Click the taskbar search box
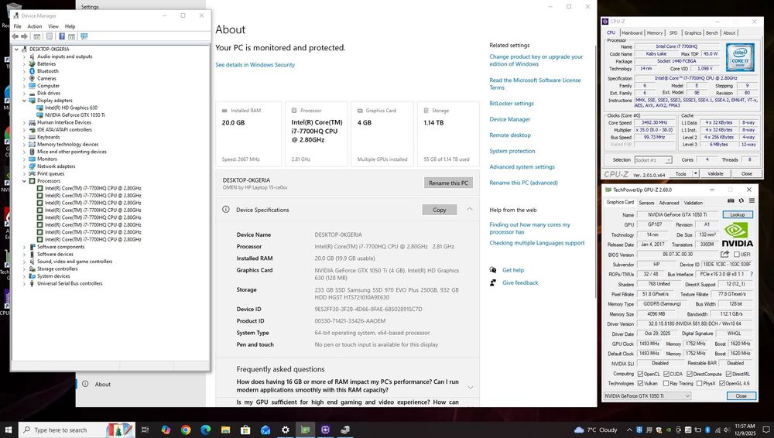The image size is (774, 438). 77,430
